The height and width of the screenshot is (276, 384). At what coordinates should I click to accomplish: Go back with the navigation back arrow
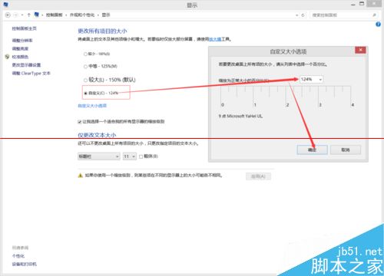coord(8,15)
